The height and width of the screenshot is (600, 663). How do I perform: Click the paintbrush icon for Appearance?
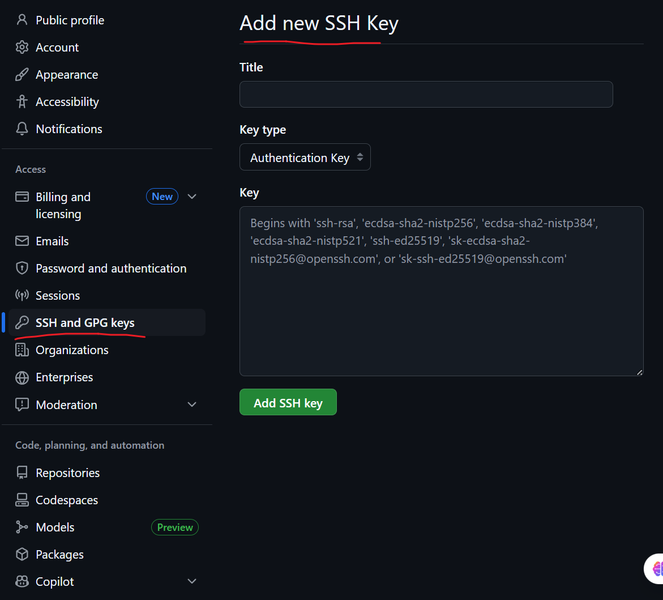[x=22, y=74]
